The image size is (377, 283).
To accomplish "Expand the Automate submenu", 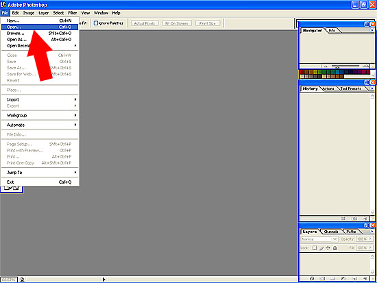I will (40, 125).
